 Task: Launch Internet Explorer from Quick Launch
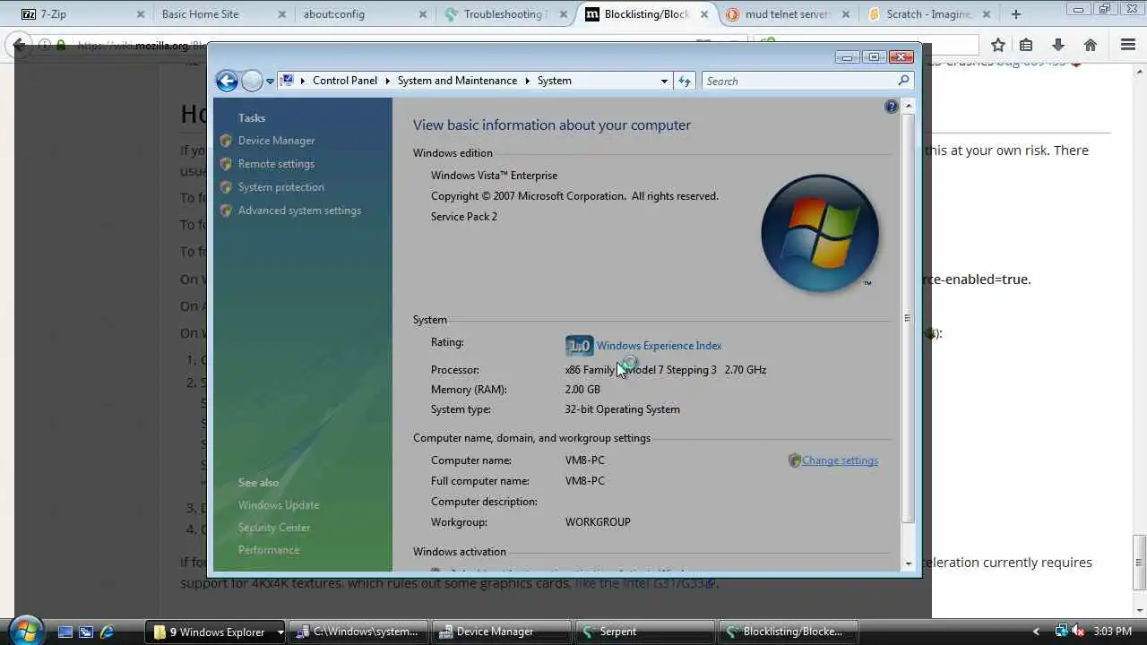(108, 632)
